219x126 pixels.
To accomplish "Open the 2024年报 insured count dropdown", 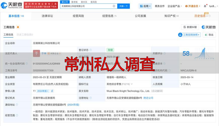I will [x=43, y=91].
